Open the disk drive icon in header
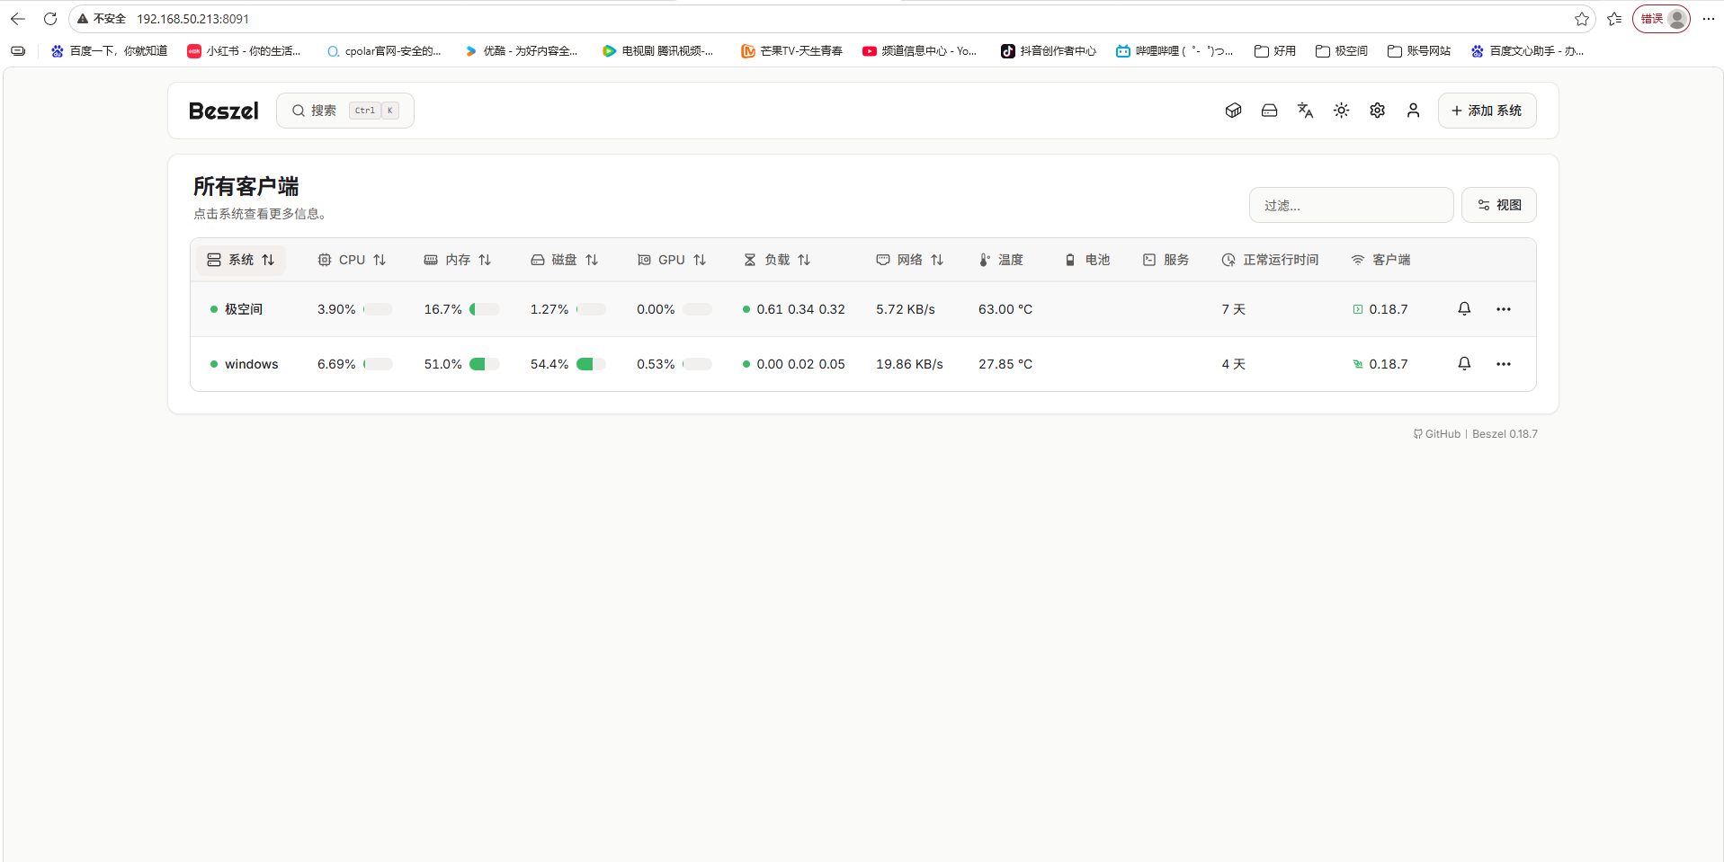The width and height of the screenshot is (1724, 862). coord(1269,111)
